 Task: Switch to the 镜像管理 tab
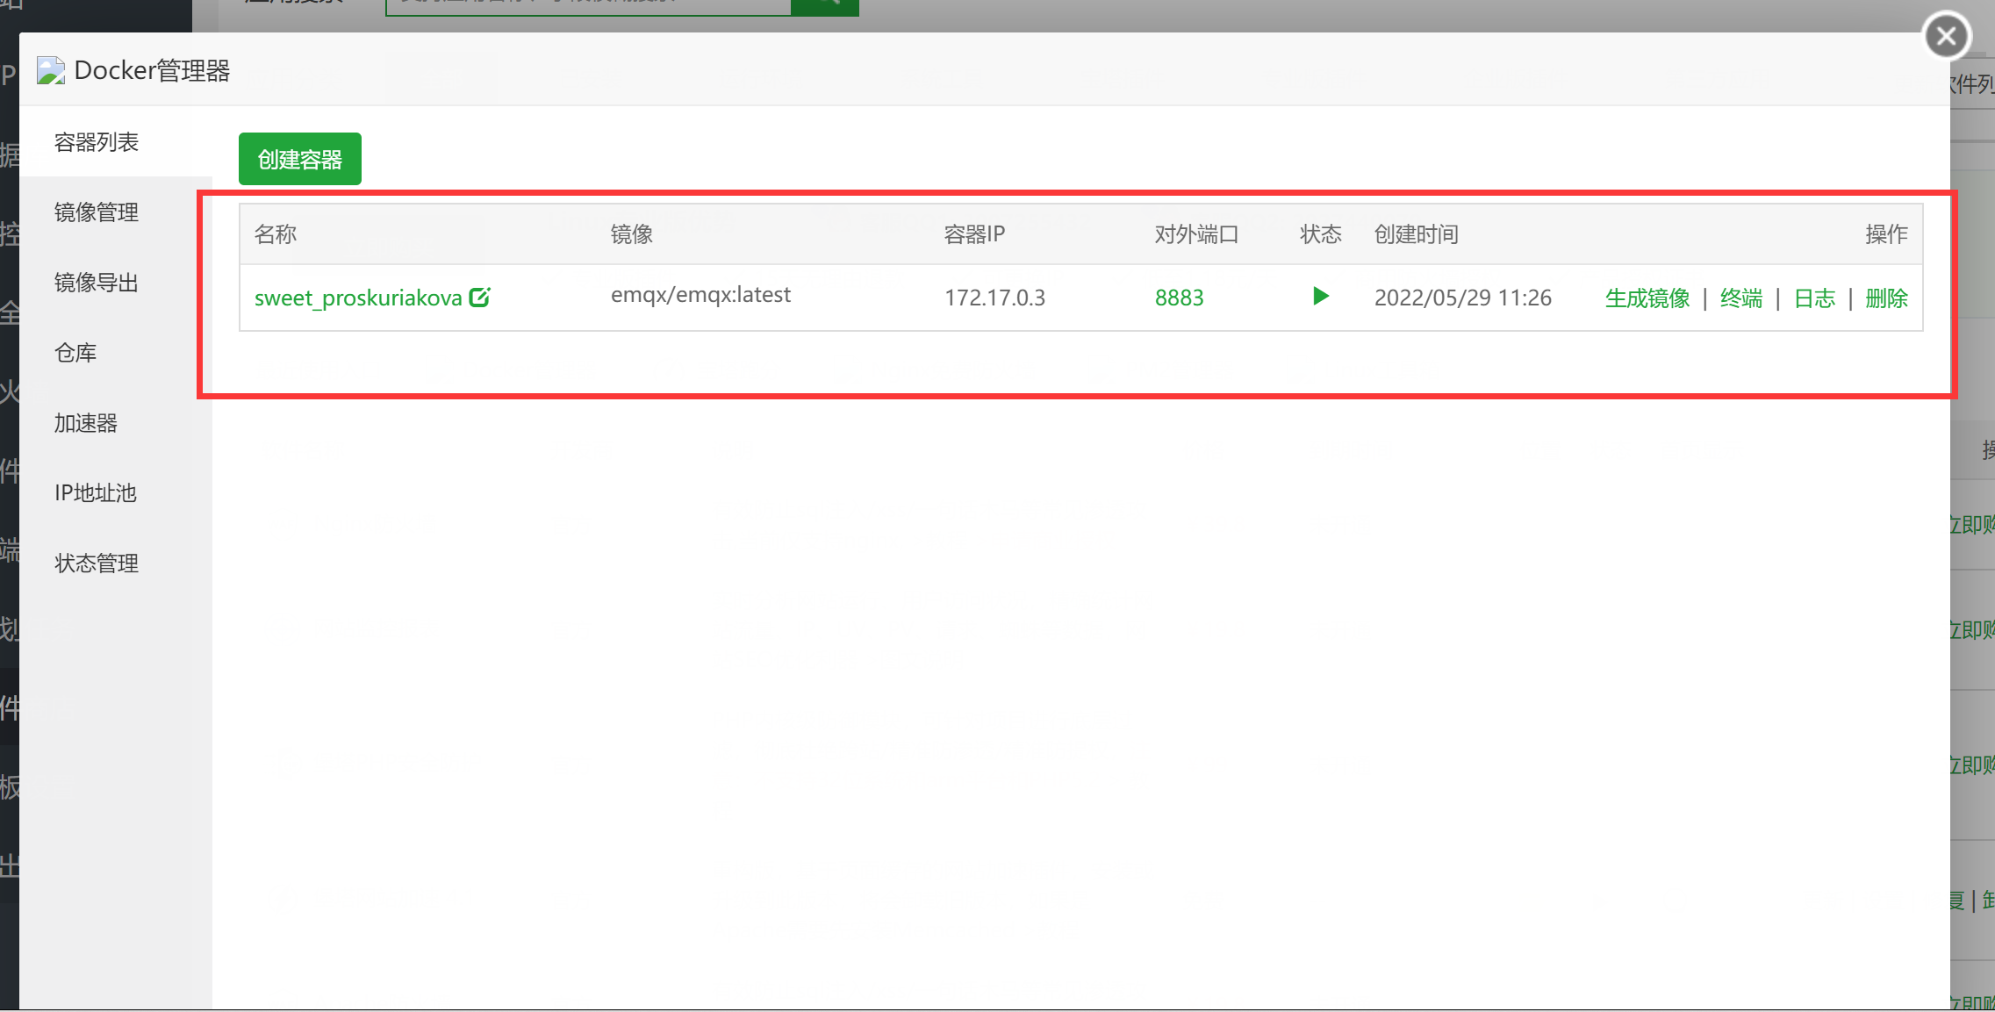pos(97,212)
